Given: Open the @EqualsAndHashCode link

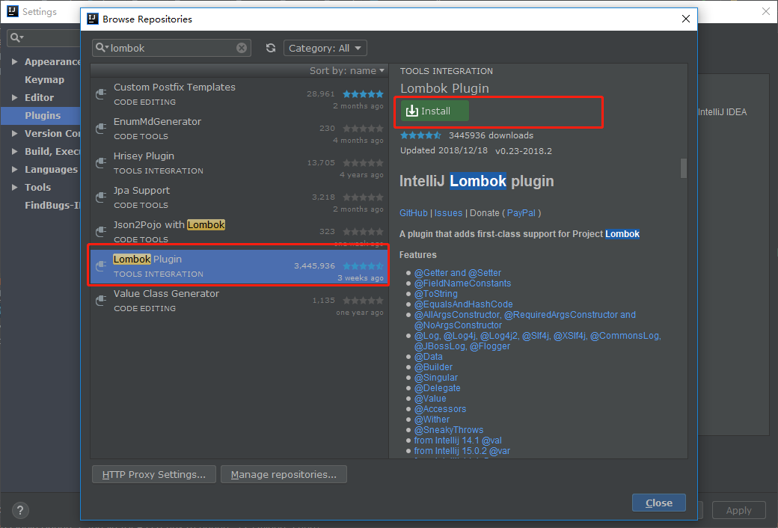Looking at the screenshot, I should tap(463, 304).
